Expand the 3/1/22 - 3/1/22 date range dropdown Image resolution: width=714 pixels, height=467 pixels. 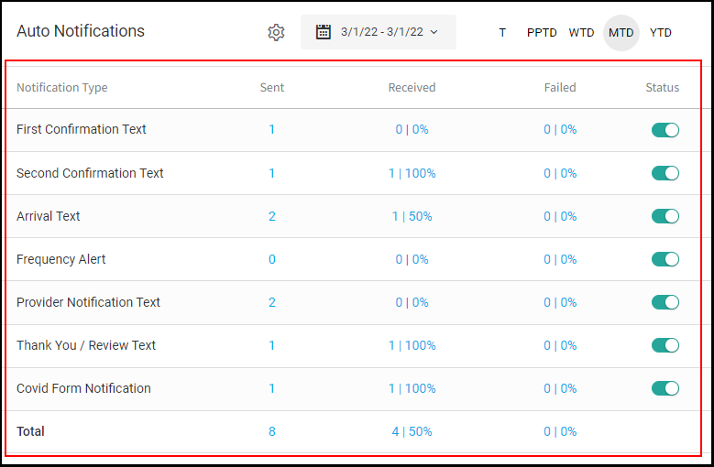[379, 32]
